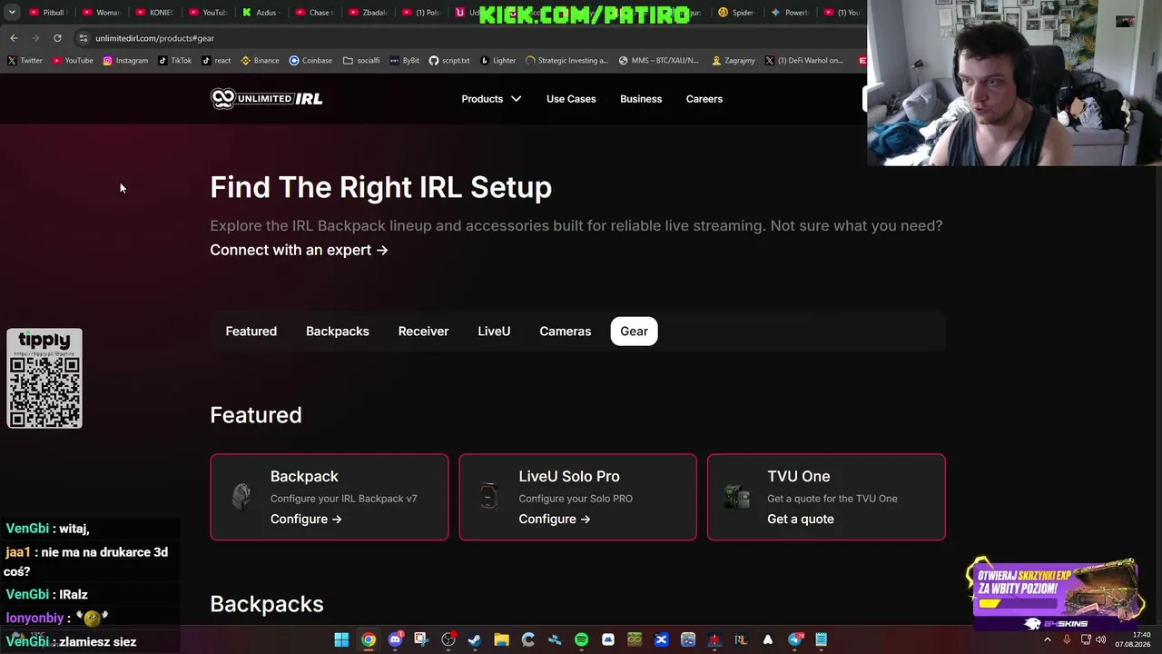Image resolution: width=1162 pixels, height=654 pixels.
Task: Open the YouTube bookmark
Action: (73, 61)
